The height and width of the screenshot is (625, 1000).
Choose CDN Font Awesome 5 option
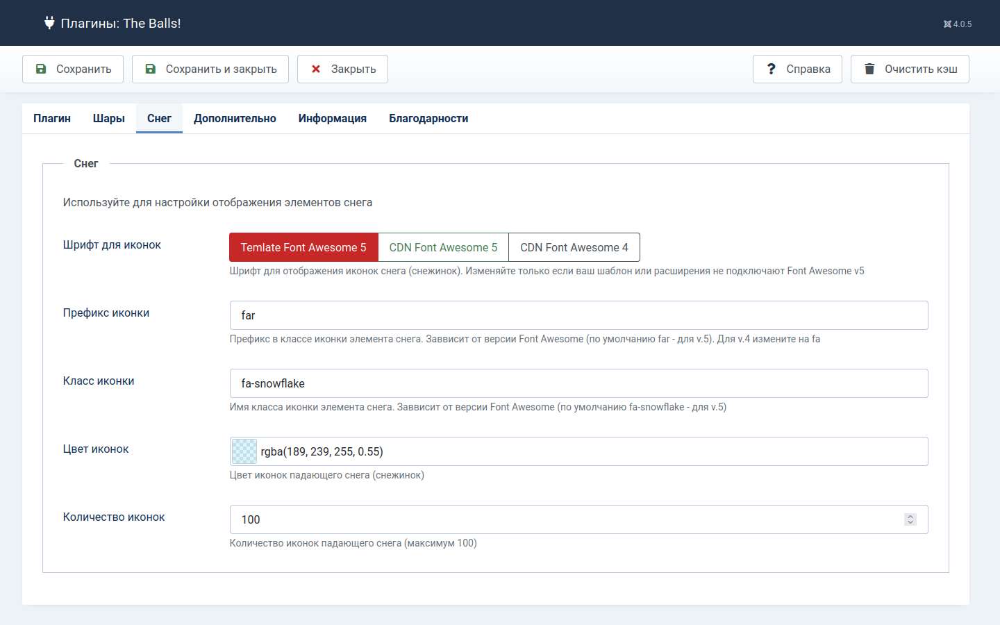(443, 247)
